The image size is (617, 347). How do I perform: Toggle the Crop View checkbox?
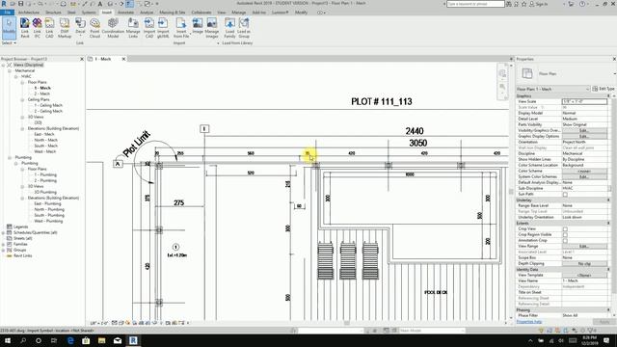565,229
